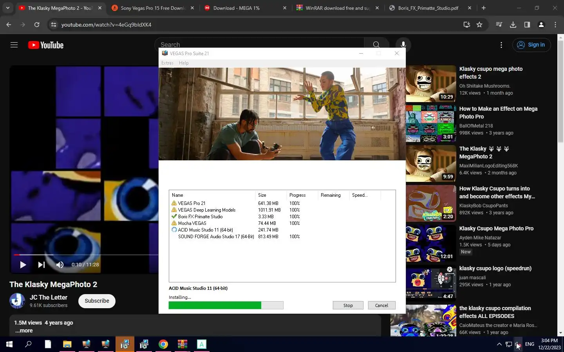Image resolution: width=564 pixels, height=352 pixels.
Task: Open klasky csupo logo (speedrun) video
Action: (x=495, y=268)
